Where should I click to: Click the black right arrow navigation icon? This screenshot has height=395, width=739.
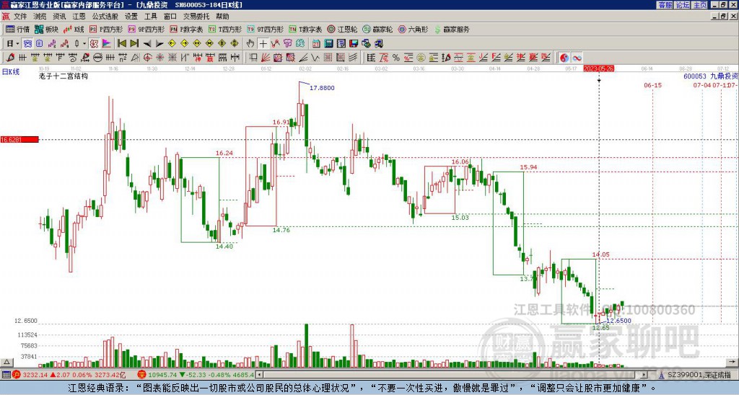click(x=159, y=43)
